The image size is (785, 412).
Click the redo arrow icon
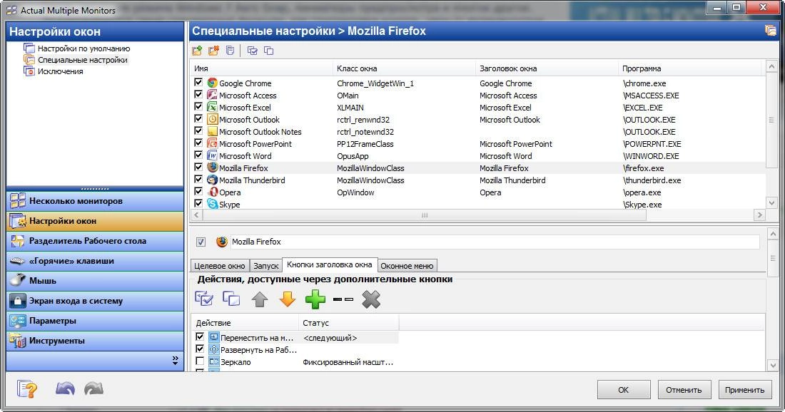pos(93,388)
